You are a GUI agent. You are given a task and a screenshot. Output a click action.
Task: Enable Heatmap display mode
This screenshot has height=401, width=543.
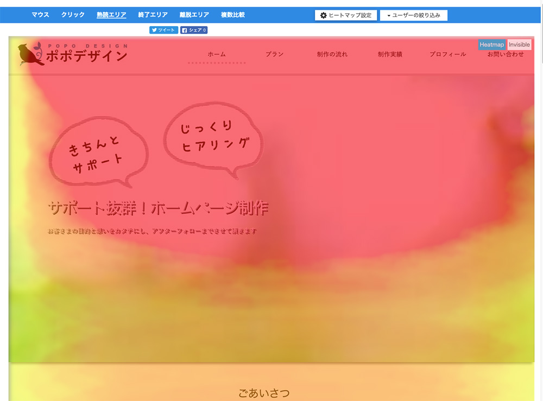[x=491, y=44]
